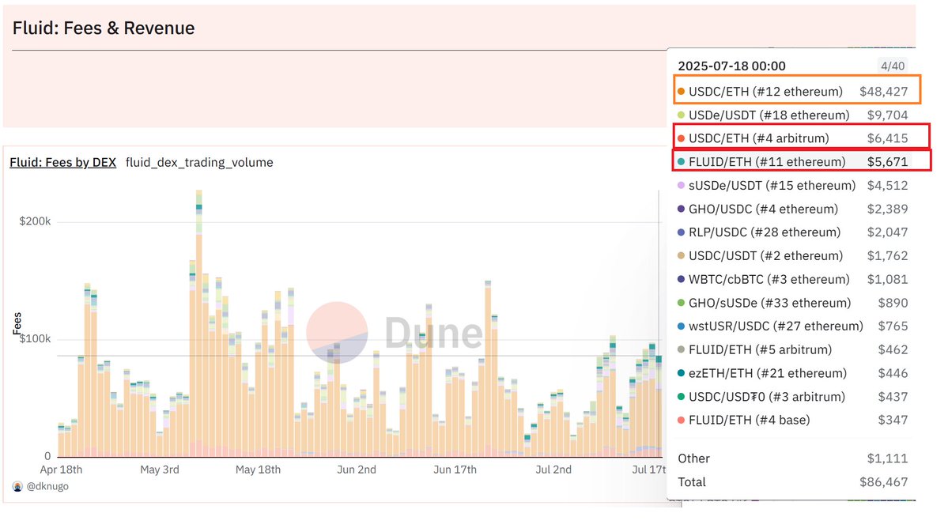Click the @dknugo avatar icon
The height and width of the screenshot is (532, 948).
pyautogui.click(x=17, y=486)
